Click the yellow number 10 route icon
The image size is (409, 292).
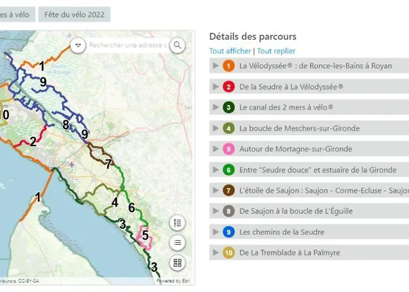229,253
